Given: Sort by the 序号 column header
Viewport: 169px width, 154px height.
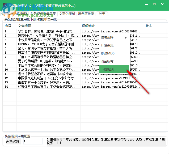Looking at the screenshot, I should pyautogui.click(x=8, y=26).
